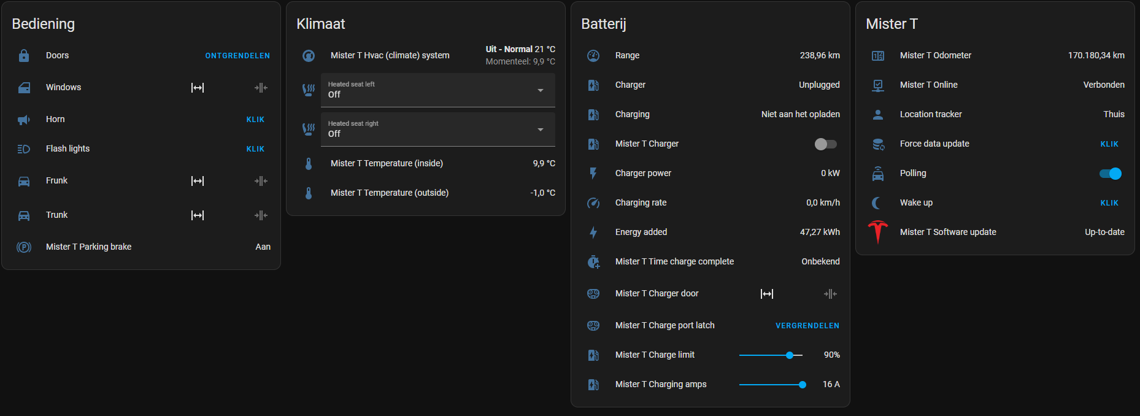Open the Mister T Odometer entry
The height and width of the screenshot is (416, 1140).
pos(935,55)
